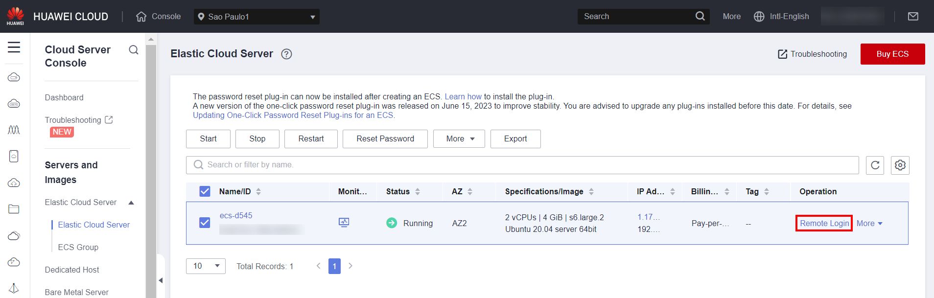
Task: Click the help question mark icon
Action: pyautogui.click(x=286, y=54)
